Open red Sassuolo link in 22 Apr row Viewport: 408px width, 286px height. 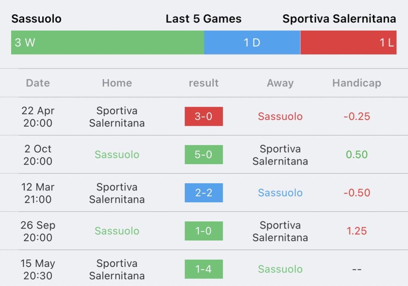tap(280, 116)
